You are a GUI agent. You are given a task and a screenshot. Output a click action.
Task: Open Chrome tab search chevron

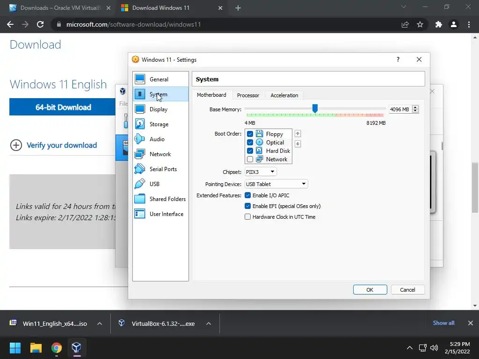tap(404, 7)
